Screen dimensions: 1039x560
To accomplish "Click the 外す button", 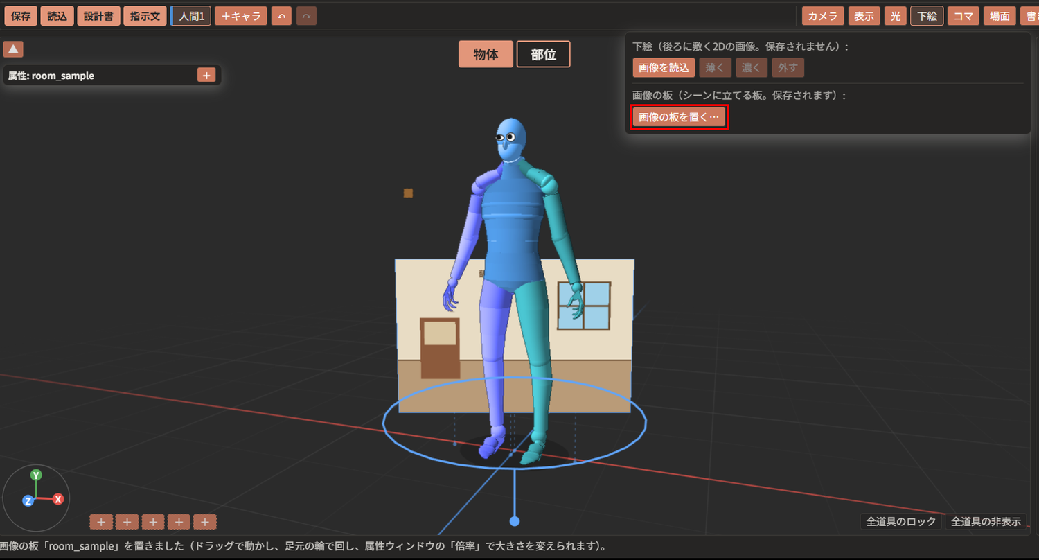I will click(x=788, y=67).
